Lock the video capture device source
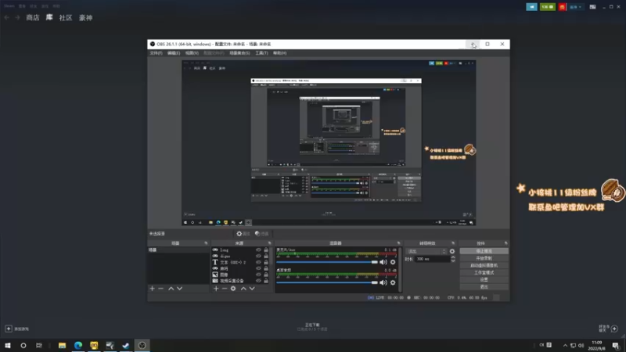 (266, 281)
